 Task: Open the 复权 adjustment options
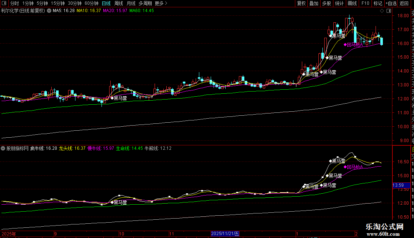[301, 3]
